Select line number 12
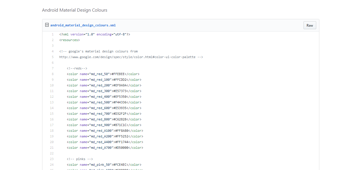 tap(52, 97)
